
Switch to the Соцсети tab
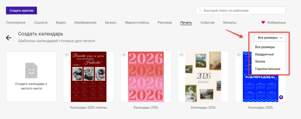click(41, 22)
